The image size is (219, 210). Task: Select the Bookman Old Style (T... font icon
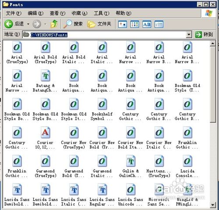pyautogui.click(x=187, y=76)
